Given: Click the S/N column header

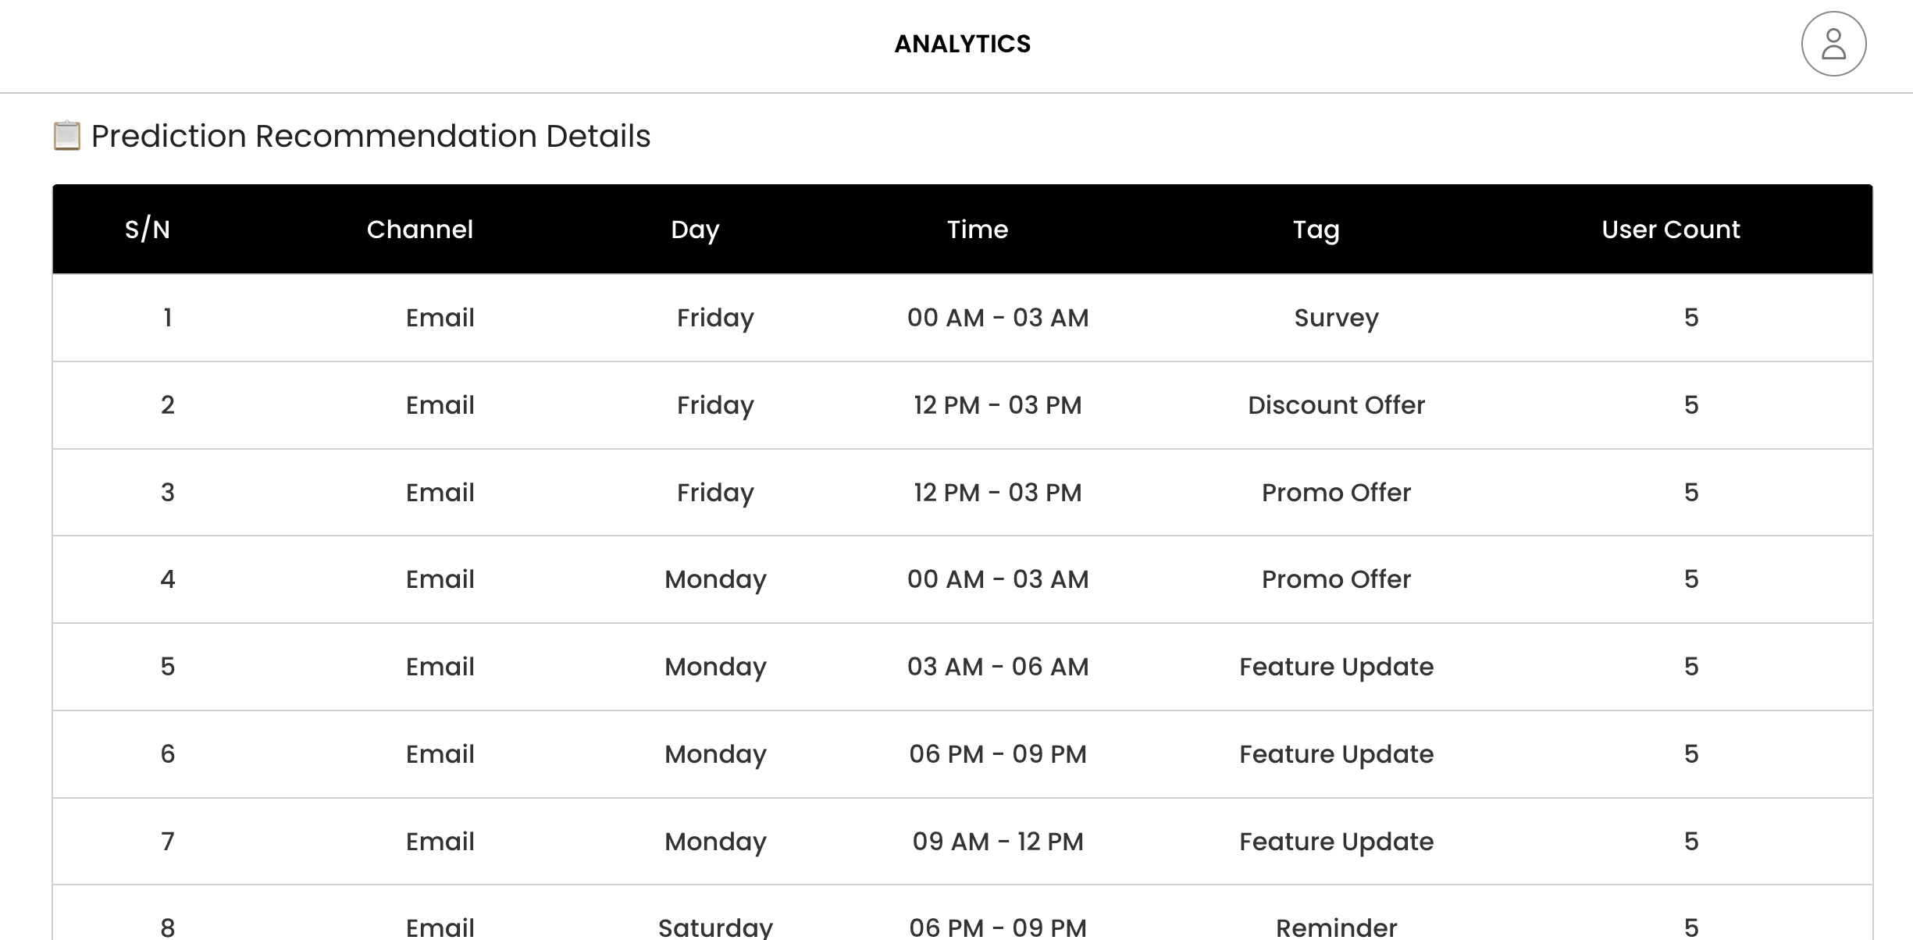Looking at the screenshot, I should [x=147, y=230].
